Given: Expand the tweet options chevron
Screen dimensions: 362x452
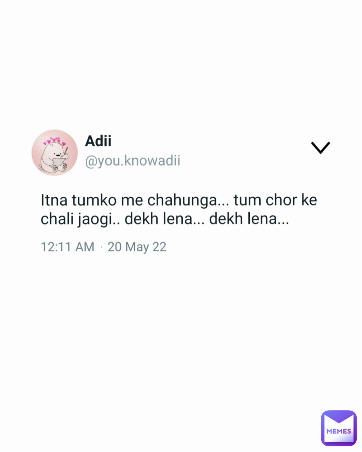Looking at the screenshot, I should point(321,148).
